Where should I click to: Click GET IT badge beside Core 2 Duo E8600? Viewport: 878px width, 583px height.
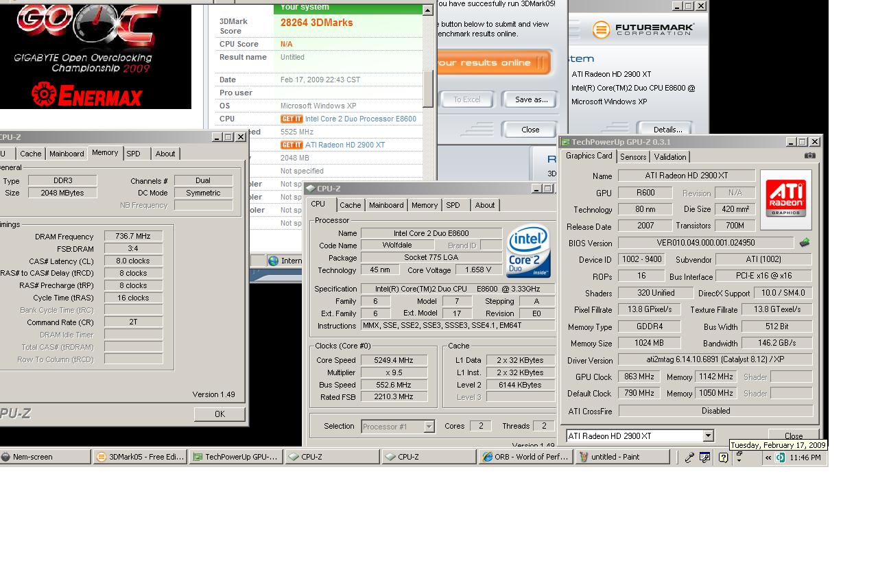(x=292, y=119)
